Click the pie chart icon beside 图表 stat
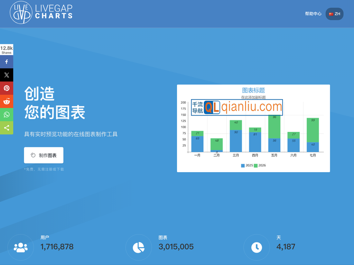Viewport: 354px width, 265px height. (x=139, y=247)
